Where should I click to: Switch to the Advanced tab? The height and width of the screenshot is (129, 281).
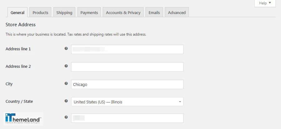point(177,12)
